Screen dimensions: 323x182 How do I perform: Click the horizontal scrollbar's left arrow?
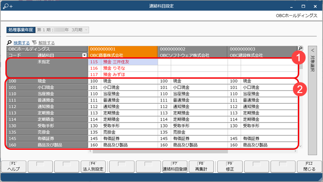pos(90,151)
